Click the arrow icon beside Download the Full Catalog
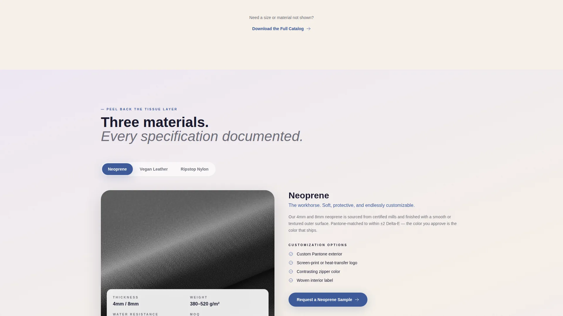This screenshot has height=316, width=563. (308, 29)
